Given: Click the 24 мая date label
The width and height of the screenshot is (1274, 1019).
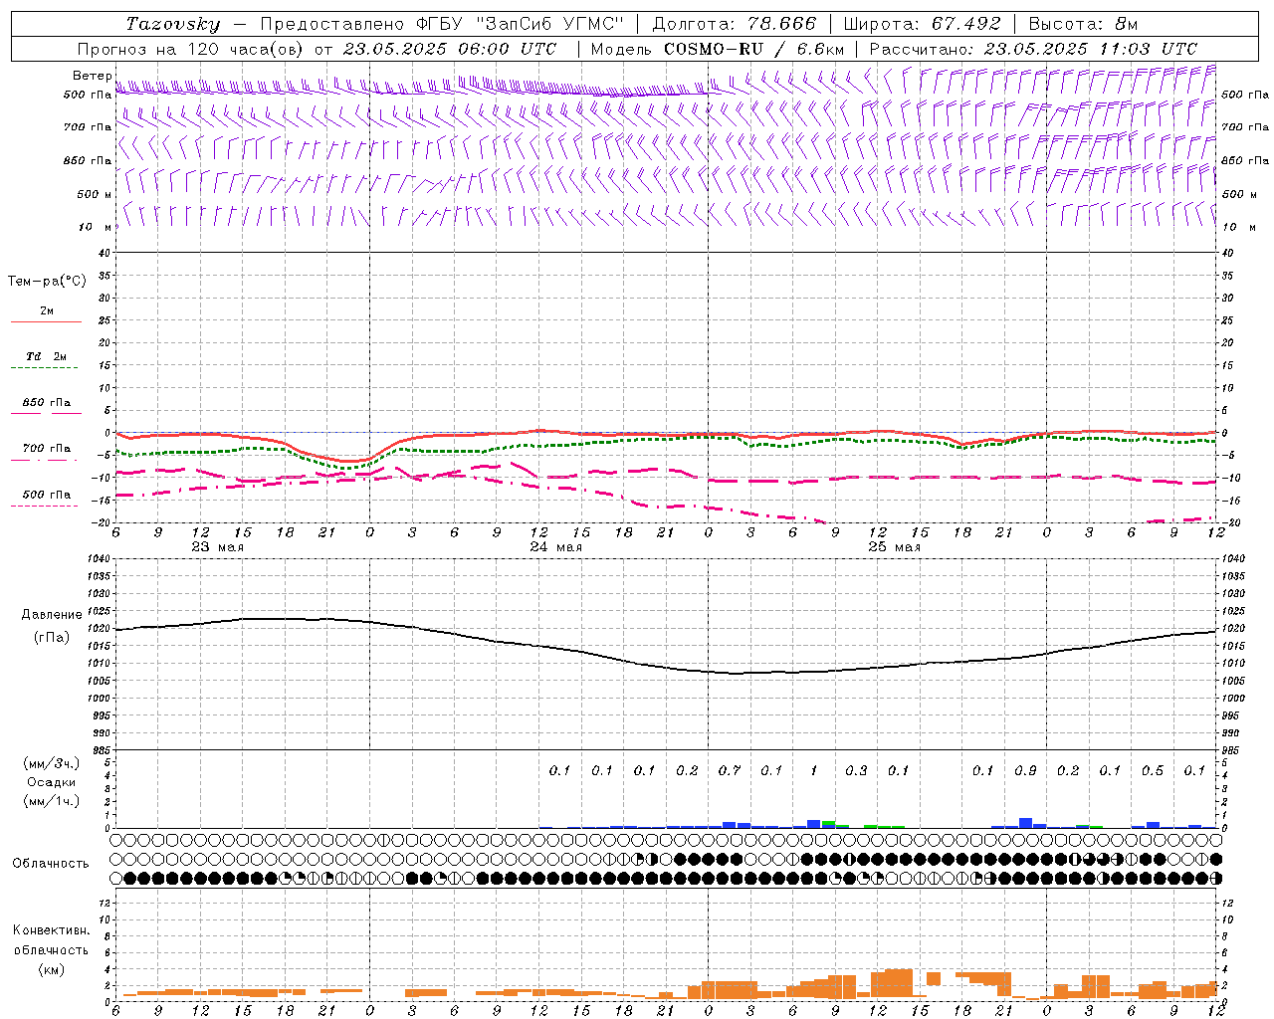Looking at the screenshot, I should click(556, 547).
